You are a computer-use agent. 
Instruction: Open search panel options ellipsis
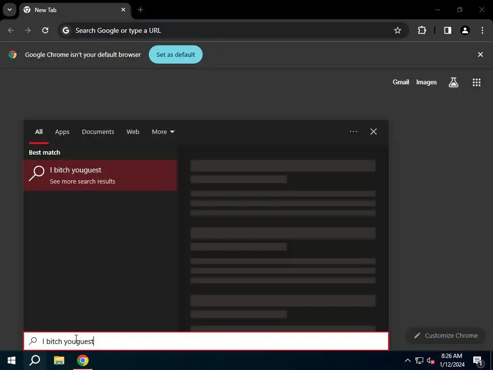coord(353,132)
